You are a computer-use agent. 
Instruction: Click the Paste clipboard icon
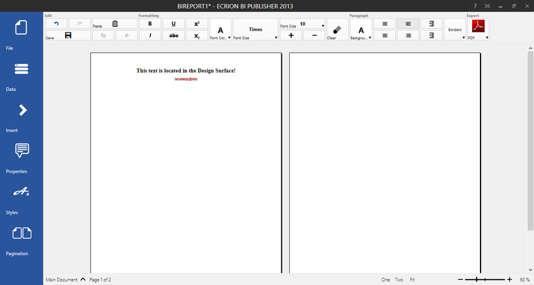115,24
